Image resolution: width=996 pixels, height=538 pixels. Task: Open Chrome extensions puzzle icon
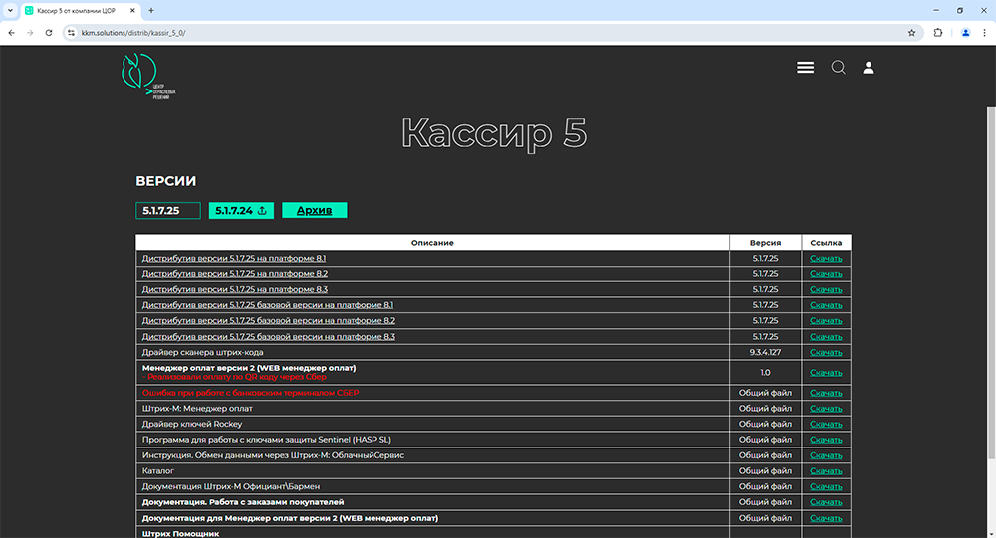[938, 32]
